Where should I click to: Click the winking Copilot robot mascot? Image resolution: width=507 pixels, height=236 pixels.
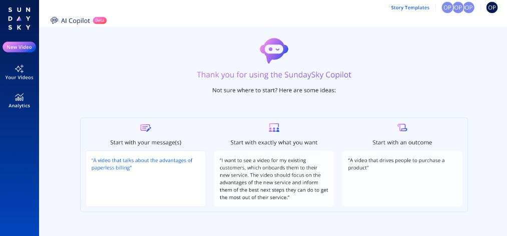click(274, 50)
